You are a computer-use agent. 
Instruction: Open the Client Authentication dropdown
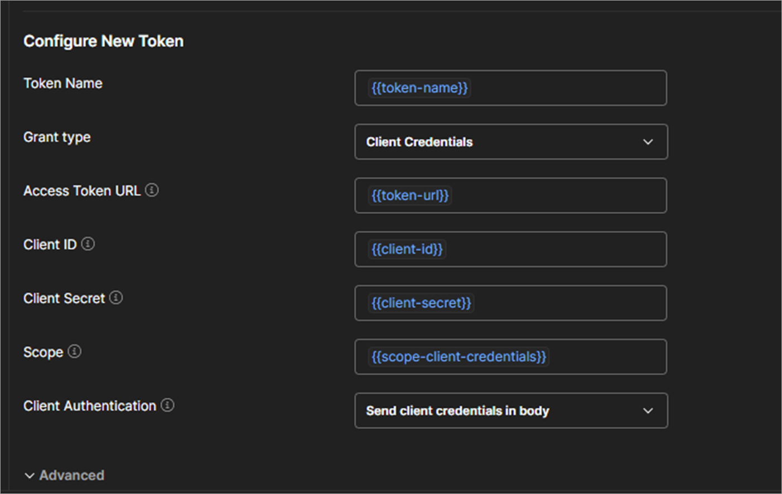click(x=510, y=410)
